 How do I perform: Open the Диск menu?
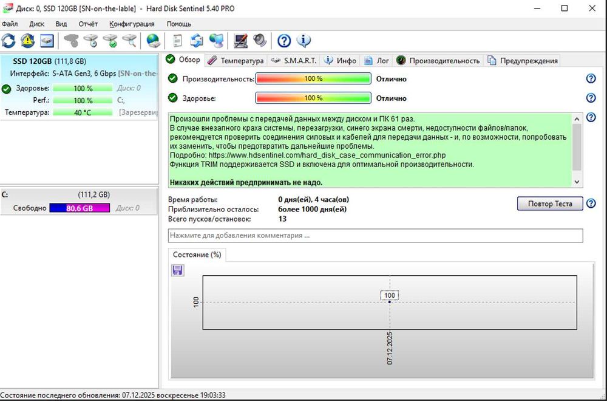(37, 24)
